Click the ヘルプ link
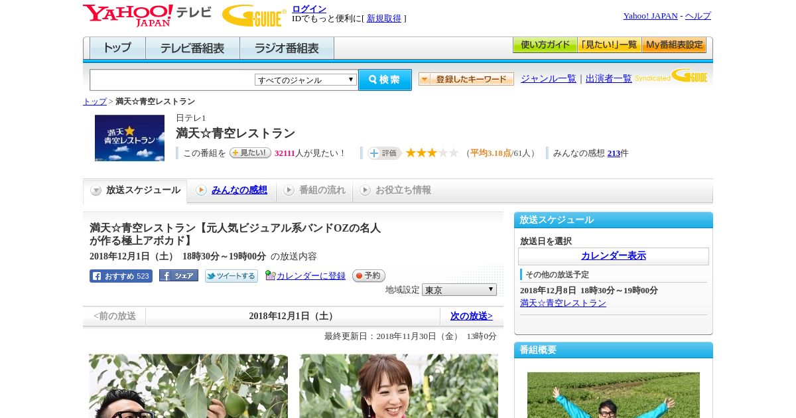This screenshot has width=796, height=418. [698, 16]
